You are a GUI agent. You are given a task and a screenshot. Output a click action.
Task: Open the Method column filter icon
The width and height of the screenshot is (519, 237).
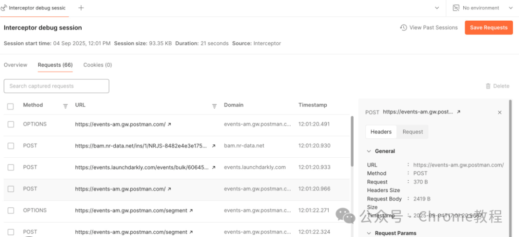pyautogui.click(x=65, y=106)
